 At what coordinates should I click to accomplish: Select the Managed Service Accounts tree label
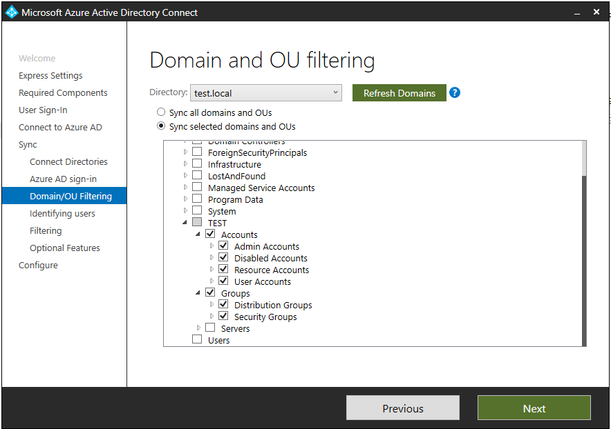click(261, 188)
